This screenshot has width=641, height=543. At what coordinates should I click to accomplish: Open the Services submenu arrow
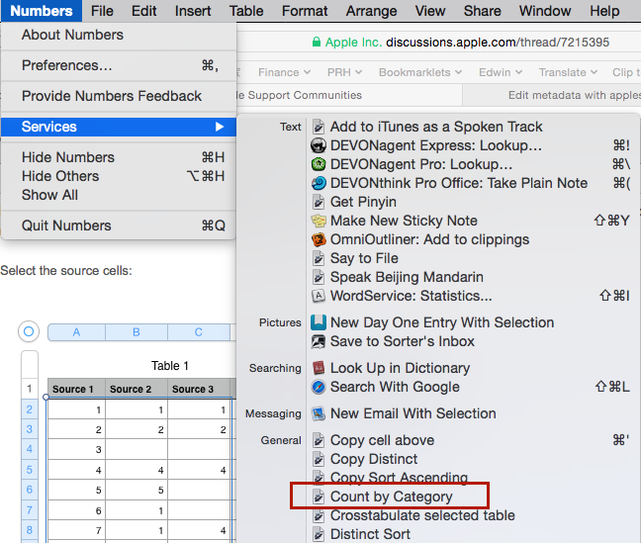pyautogui.click(x=220, y=127)
